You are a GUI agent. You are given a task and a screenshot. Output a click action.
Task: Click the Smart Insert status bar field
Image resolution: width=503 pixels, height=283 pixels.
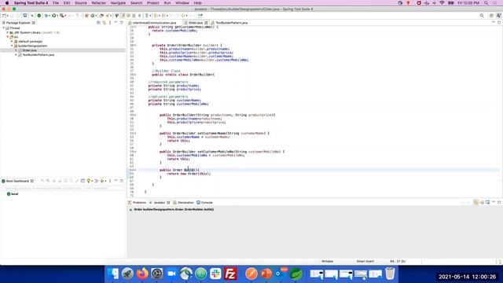365,261
